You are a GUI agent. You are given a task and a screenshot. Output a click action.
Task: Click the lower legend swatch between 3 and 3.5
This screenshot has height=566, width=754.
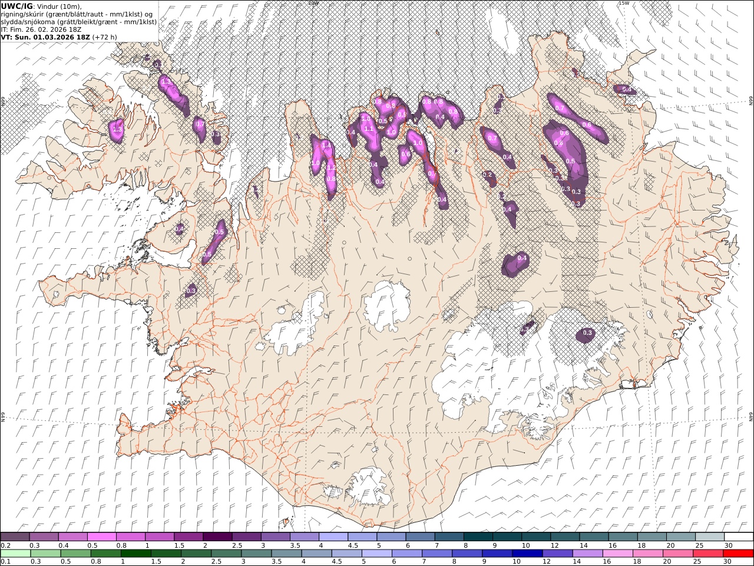click(256, 553)
